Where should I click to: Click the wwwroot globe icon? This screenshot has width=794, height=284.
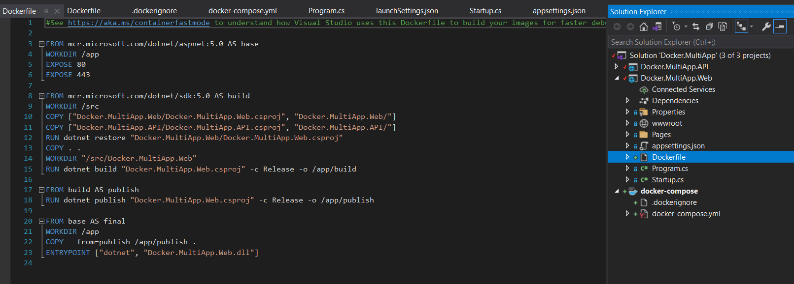[644, 123]
